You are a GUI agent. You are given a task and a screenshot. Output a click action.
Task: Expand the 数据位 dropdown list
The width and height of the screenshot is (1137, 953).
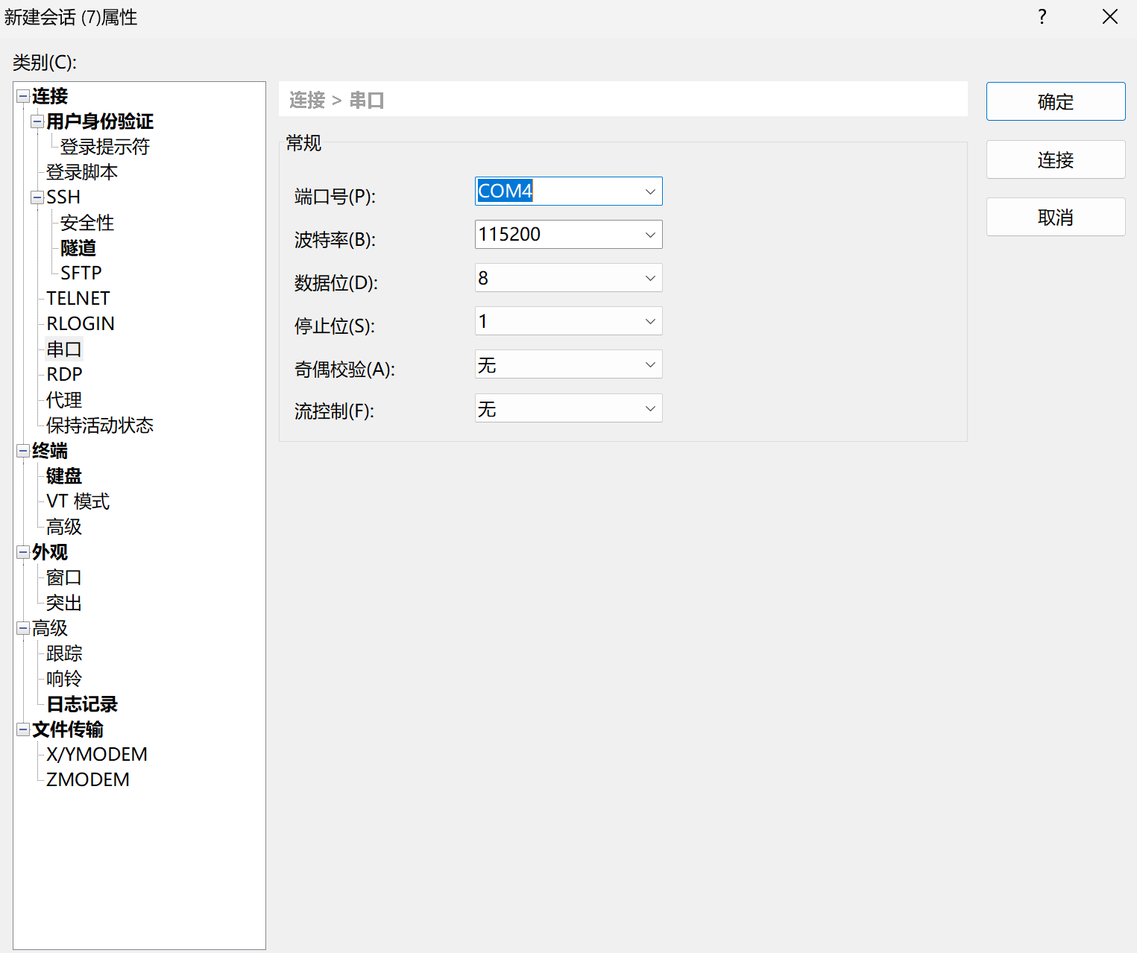649,278
